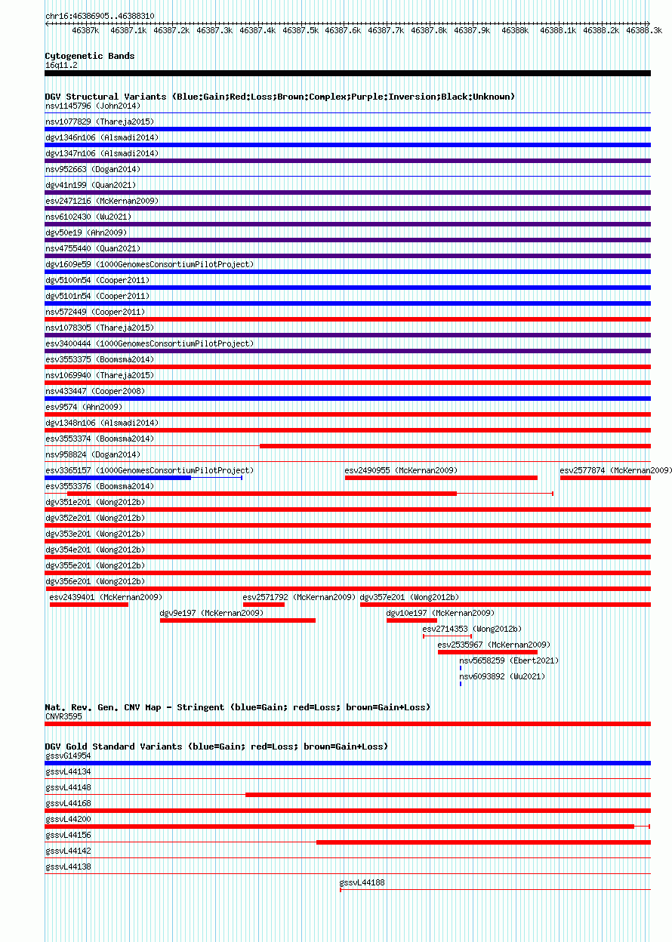Select nsv1069940 (Thareja2015) label

[x=100, y=376]
